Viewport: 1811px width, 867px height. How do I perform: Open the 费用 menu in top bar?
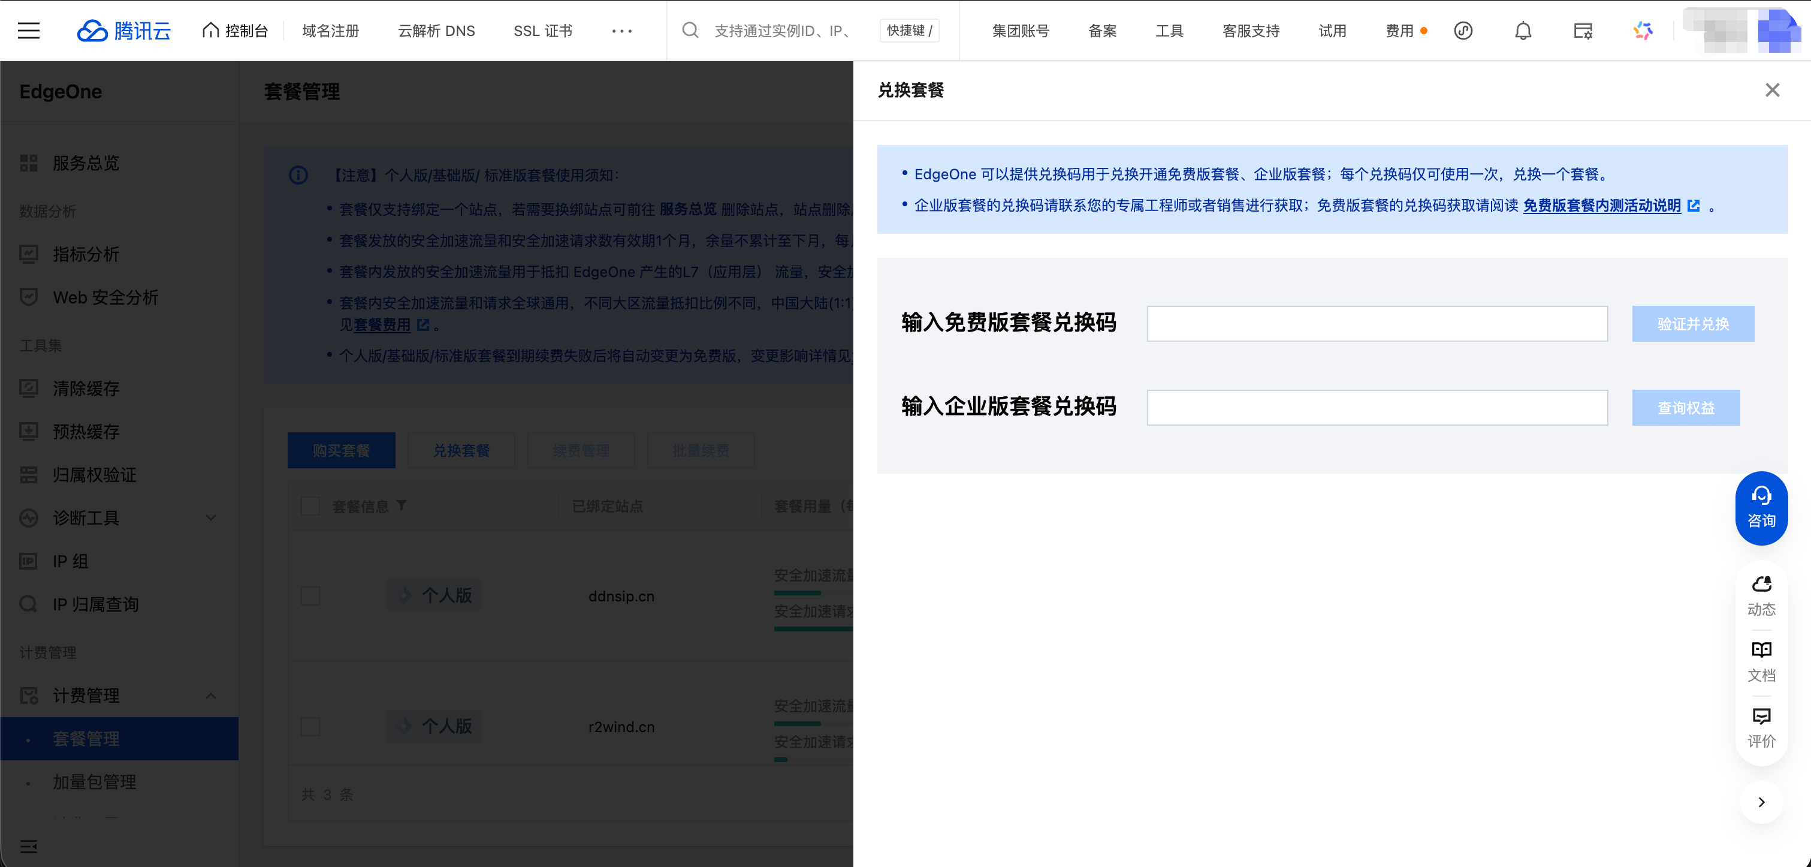tap(1399, 31)
